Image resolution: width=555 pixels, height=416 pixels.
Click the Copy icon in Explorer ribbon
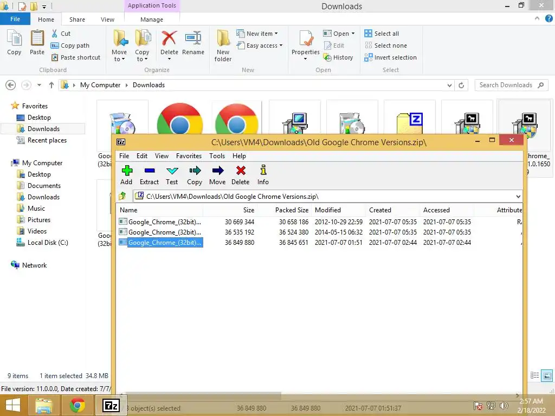14,42
